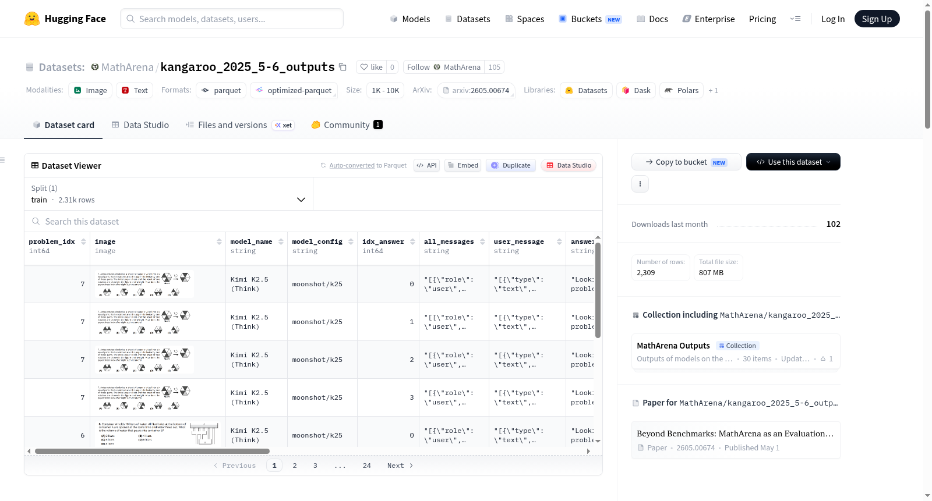Click the Log In link
The image size is (932, 501).
click(833, 19)
